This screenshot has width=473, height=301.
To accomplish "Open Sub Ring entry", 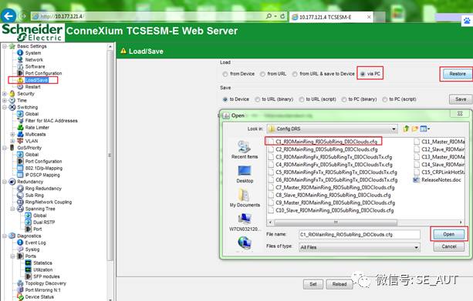I will pos(35,196).
